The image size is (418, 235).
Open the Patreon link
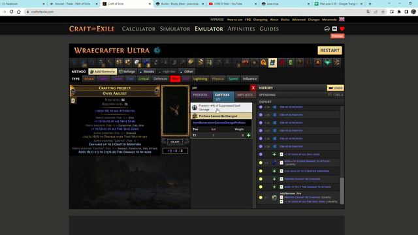coord(338,36)
